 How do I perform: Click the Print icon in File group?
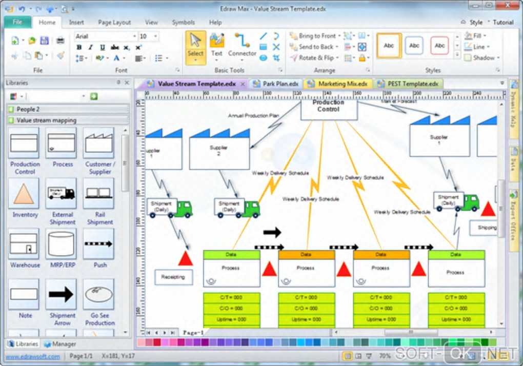(61, 40)
